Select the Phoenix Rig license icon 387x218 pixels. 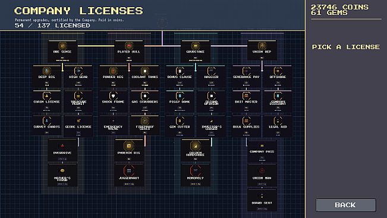[129, 146]
